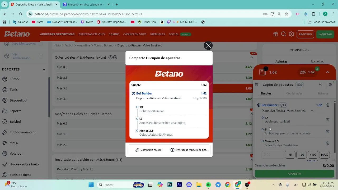Open VIRTUALES section
The image size is (338, 190).
(x=157, y=34)
